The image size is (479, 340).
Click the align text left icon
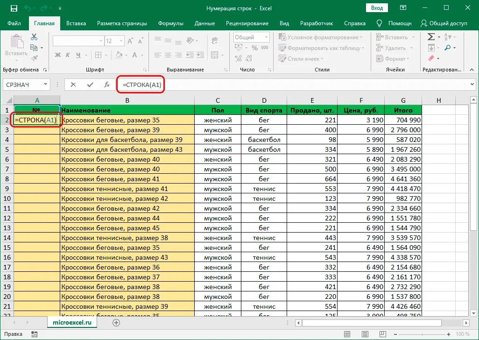click(x=158, y=55)
